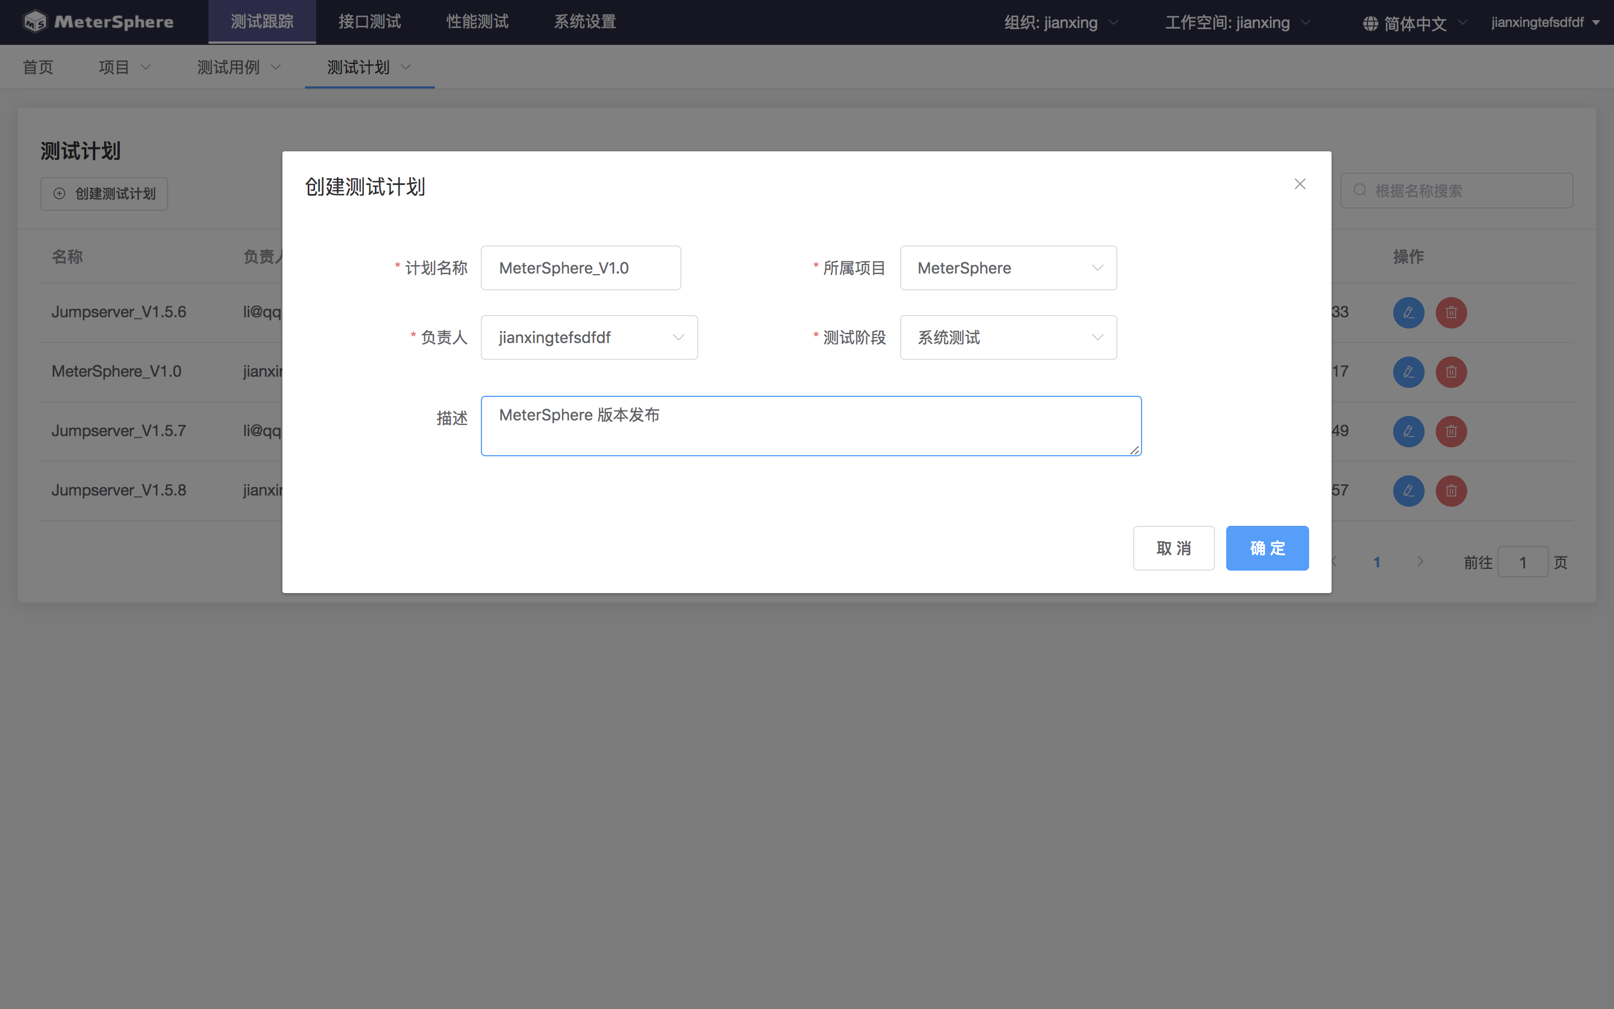1614x1009 pixels.
Task: Switch to the 接口测试 tab
Action: click(369, 22)
